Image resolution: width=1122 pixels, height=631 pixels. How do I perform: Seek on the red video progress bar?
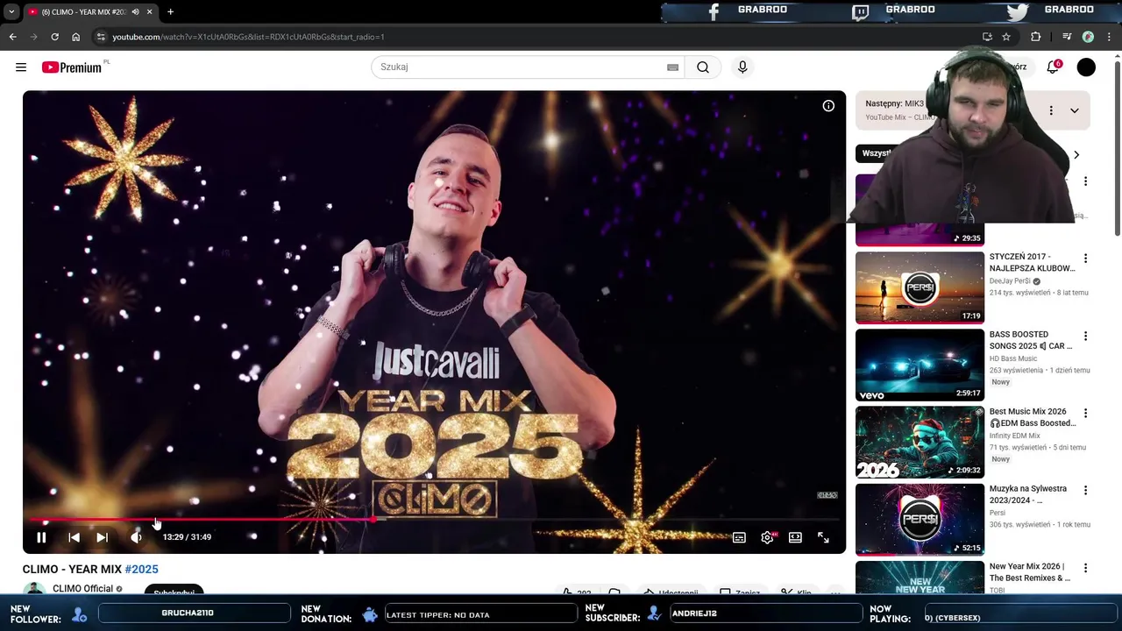pyautogui.click(x=434, y=520)
